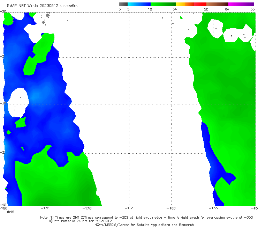Click the swath time label 6:49

point(10,212)
